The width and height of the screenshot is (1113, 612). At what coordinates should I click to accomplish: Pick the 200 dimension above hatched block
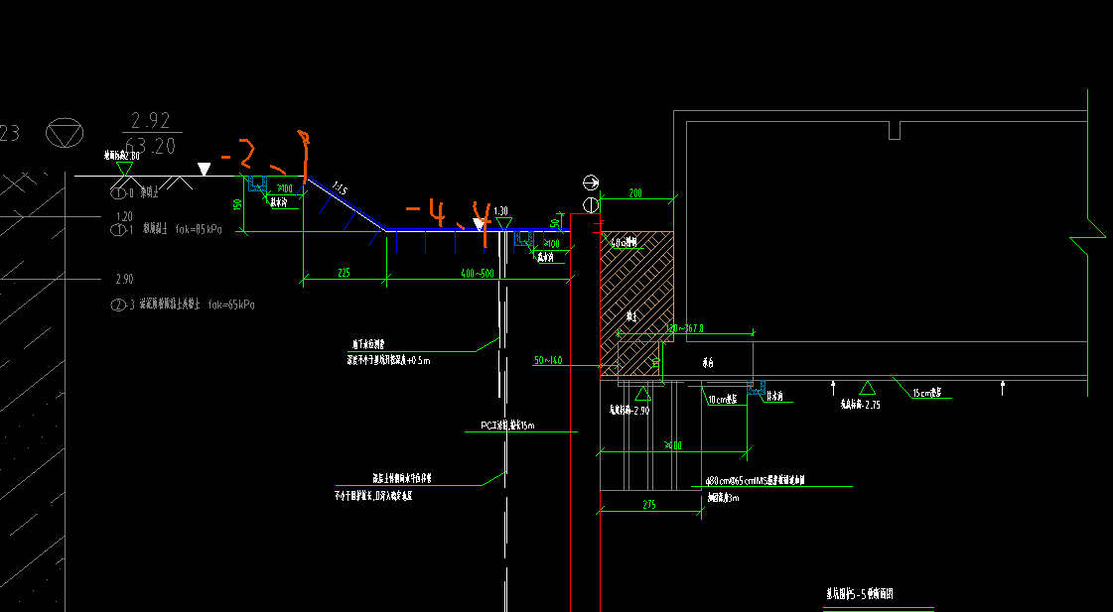tap(635, 192)
